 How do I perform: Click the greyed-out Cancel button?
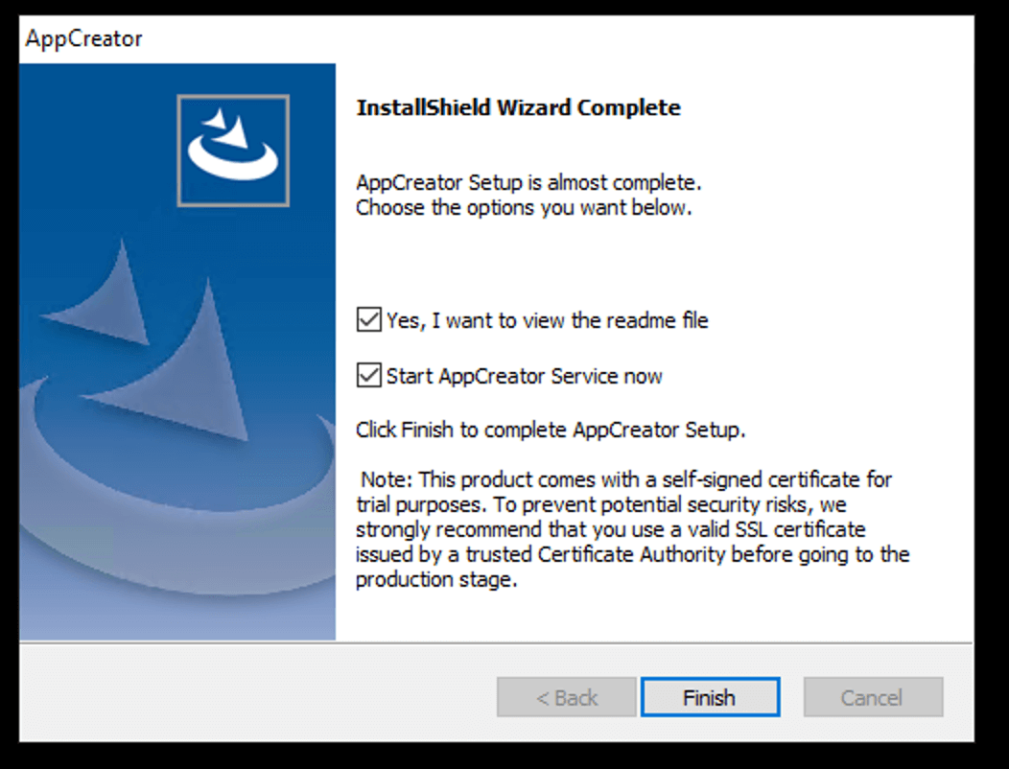tap(873, 697)
